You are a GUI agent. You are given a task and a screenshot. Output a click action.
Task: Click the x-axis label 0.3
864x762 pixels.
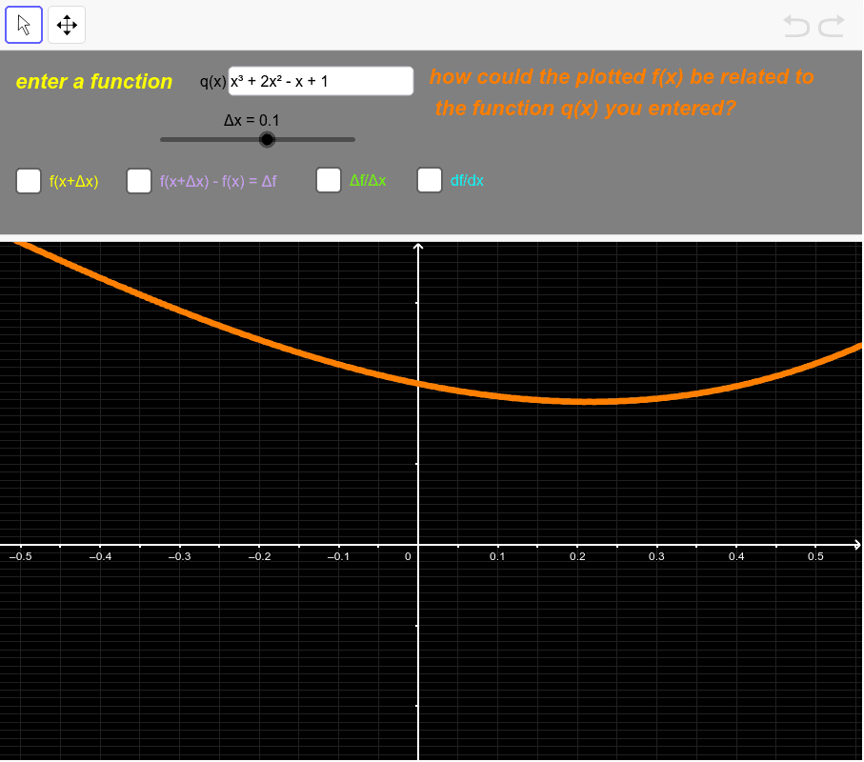[x=656, y=556]
